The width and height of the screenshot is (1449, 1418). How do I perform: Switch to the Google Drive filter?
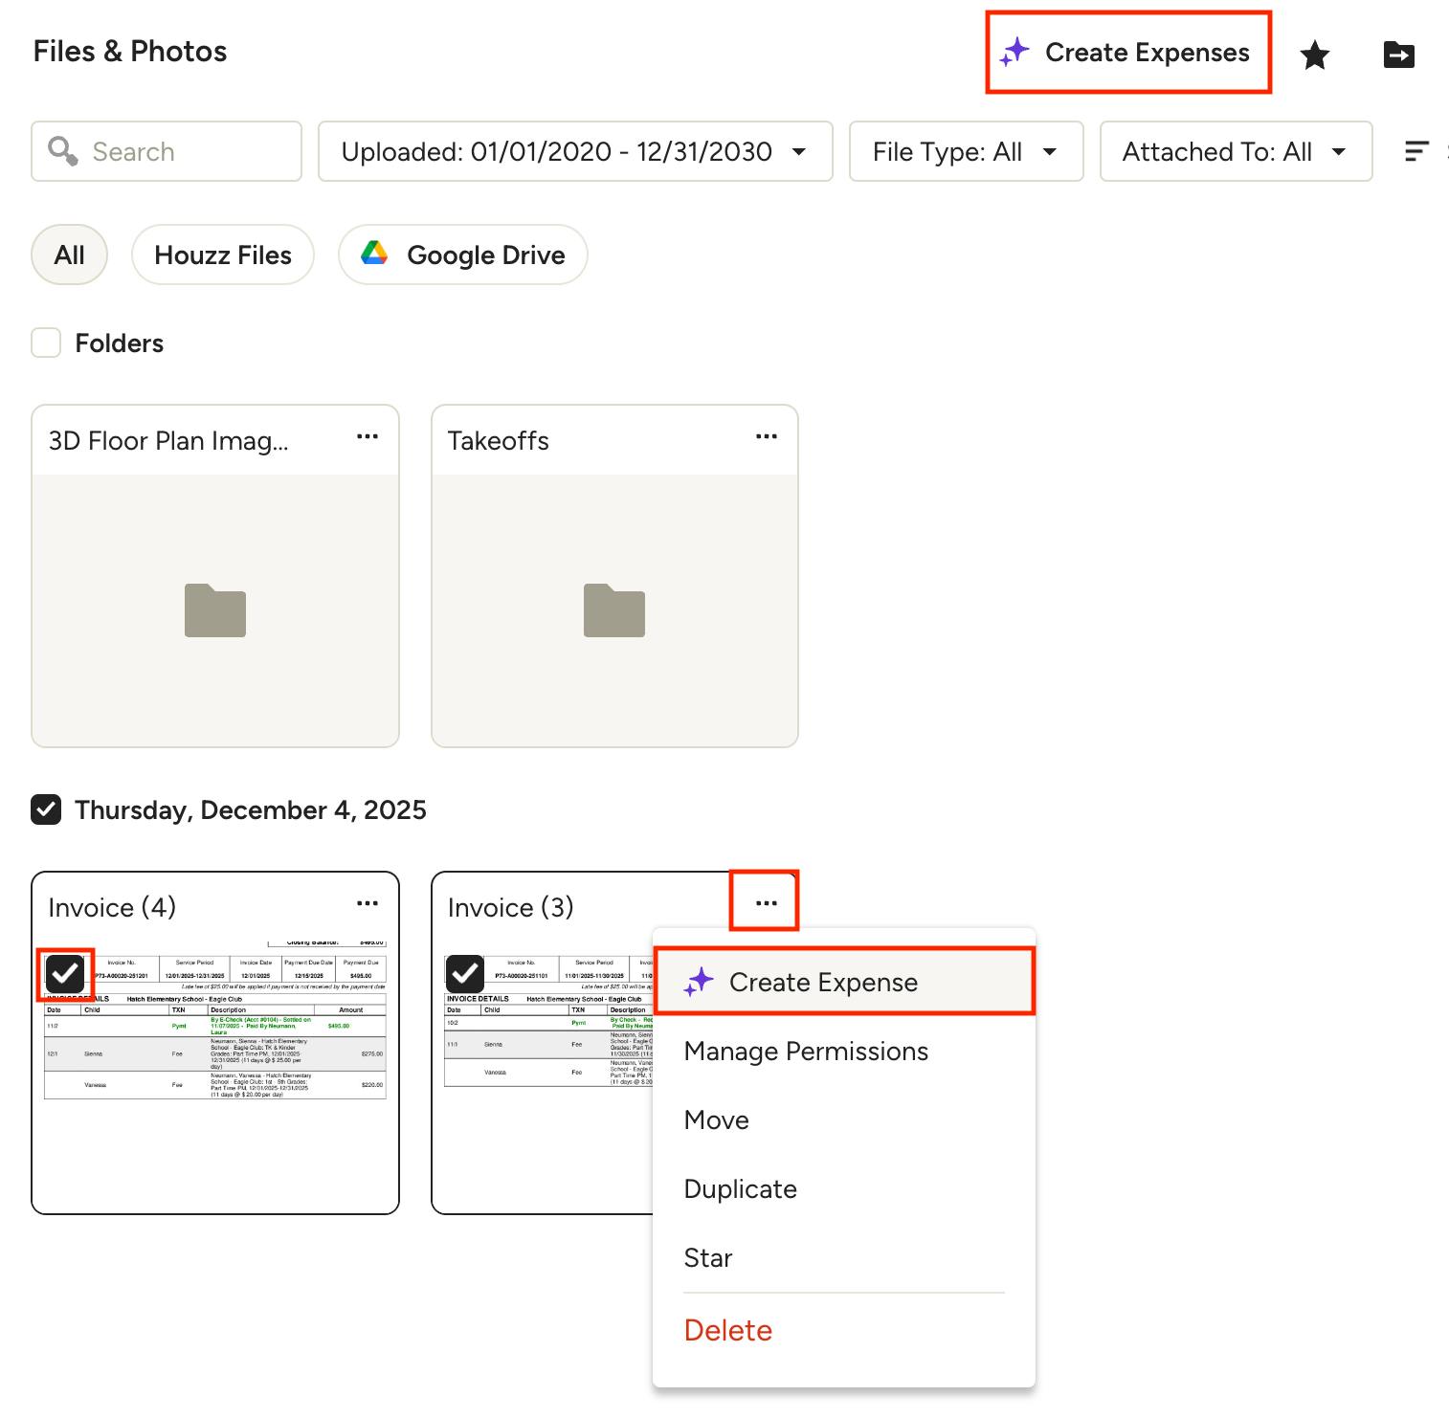(462, 255)
